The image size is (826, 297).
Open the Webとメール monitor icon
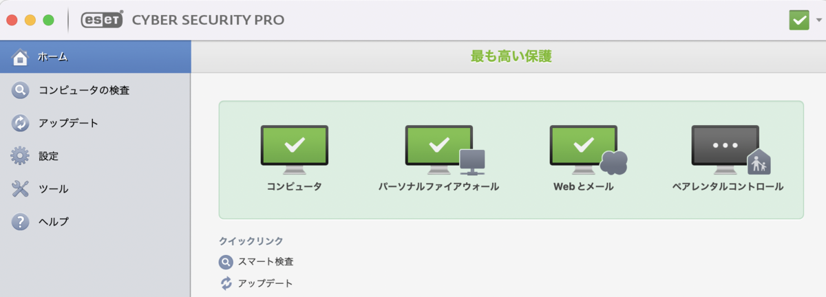point(589,149)
